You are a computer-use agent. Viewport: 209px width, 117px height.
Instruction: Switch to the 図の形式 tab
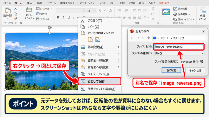click(x=164, y=3)
